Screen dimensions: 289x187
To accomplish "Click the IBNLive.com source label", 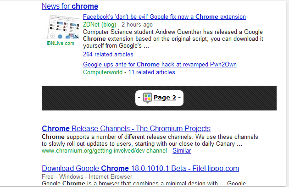I will pos(60,43).
